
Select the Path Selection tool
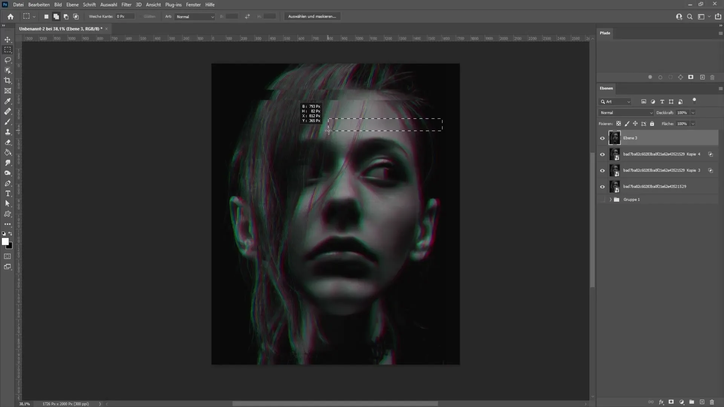[x=8, y=203]
